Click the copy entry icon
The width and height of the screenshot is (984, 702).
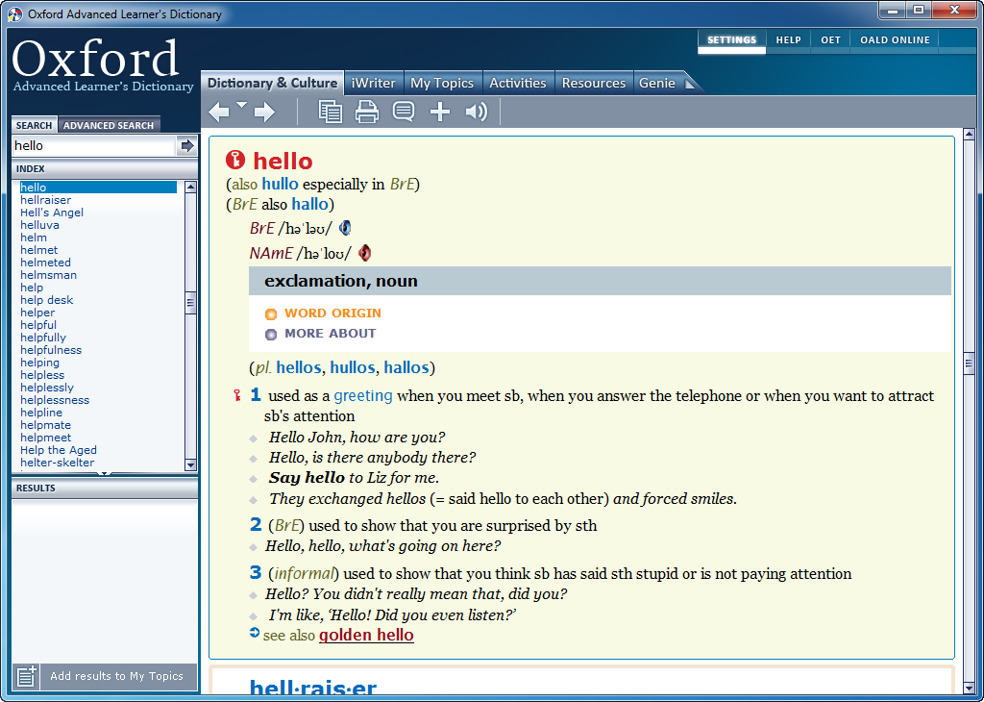click(331, 113)
